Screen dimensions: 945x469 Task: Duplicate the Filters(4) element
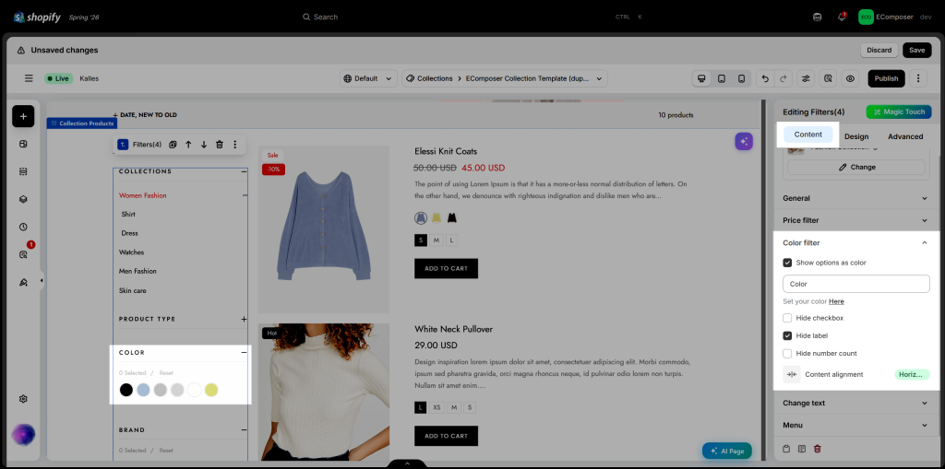point(173,145)
